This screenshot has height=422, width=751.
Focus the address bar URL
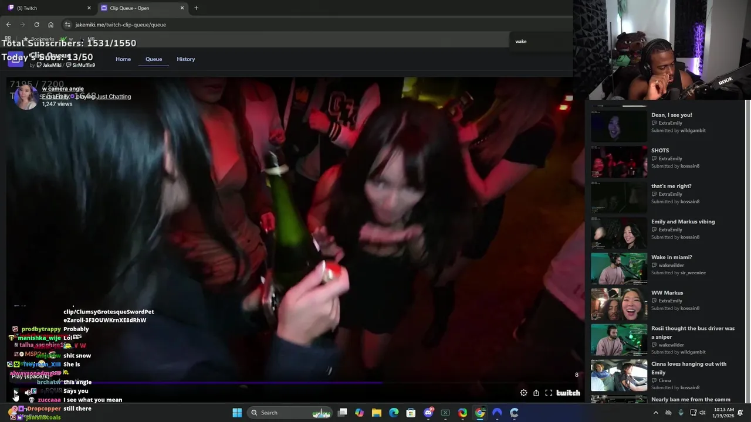(x=120, y=25)
